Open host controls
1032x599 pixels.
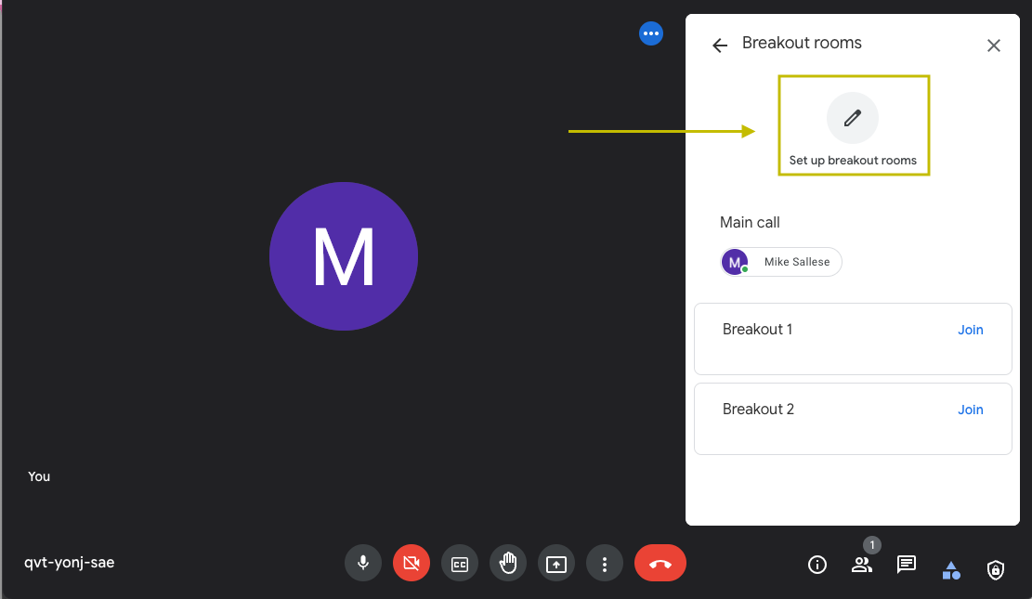coord(995,570)
